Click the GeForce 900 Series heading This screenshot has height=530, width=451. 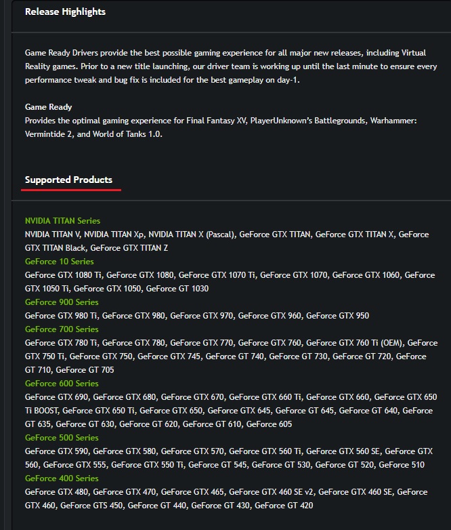coord(62,302)
